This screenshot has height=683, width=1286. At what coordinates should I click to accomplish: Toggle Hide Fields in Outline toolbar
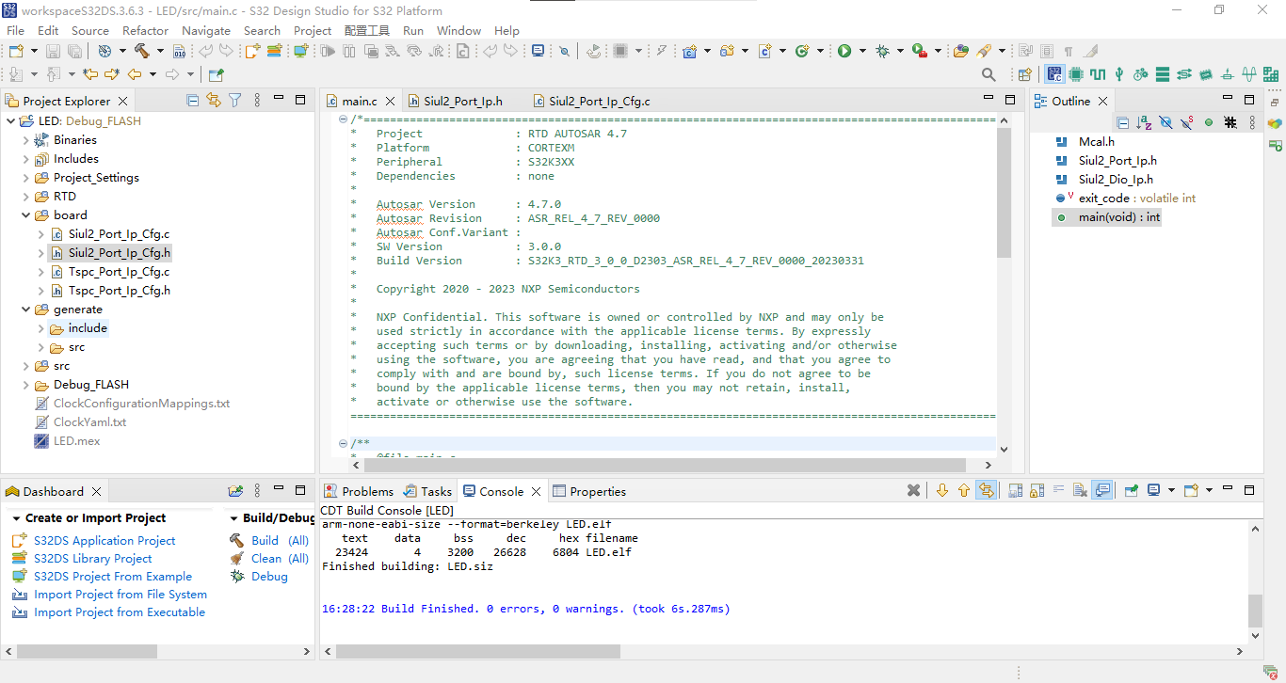[x=1165, y=122]
